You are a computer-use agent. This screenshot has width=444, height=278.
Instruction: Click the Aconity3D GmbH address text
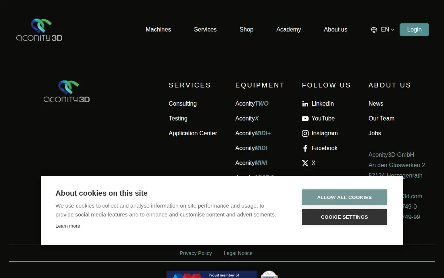[391, 155]
